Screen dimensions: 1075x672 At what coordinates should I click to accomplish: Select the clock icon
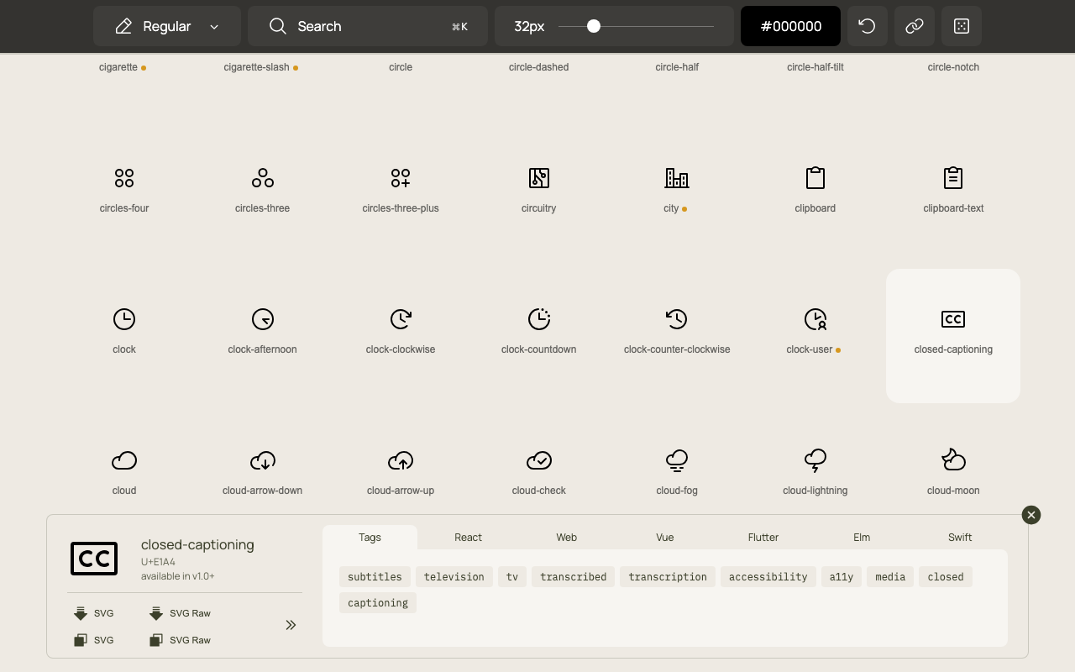point(124,319)
